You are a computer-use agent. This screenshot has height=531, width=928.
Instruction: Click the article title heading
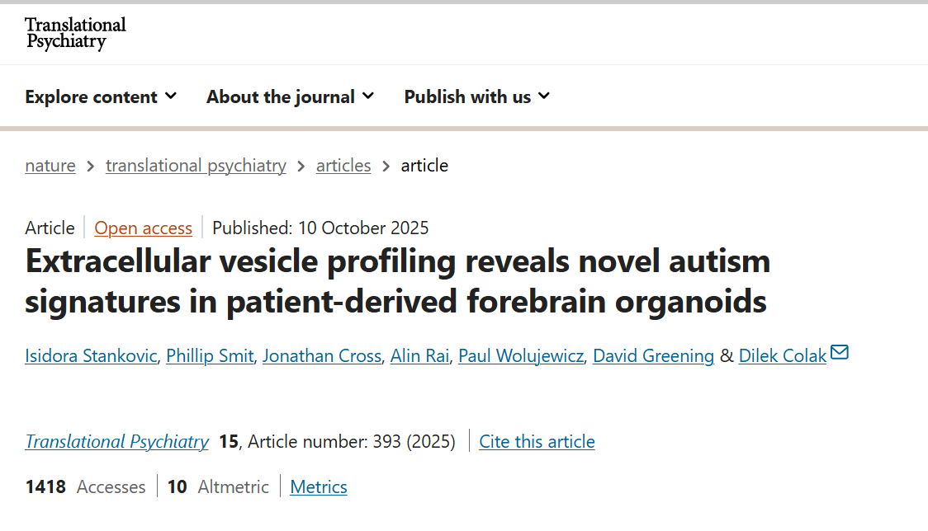(x=396, y=282)
